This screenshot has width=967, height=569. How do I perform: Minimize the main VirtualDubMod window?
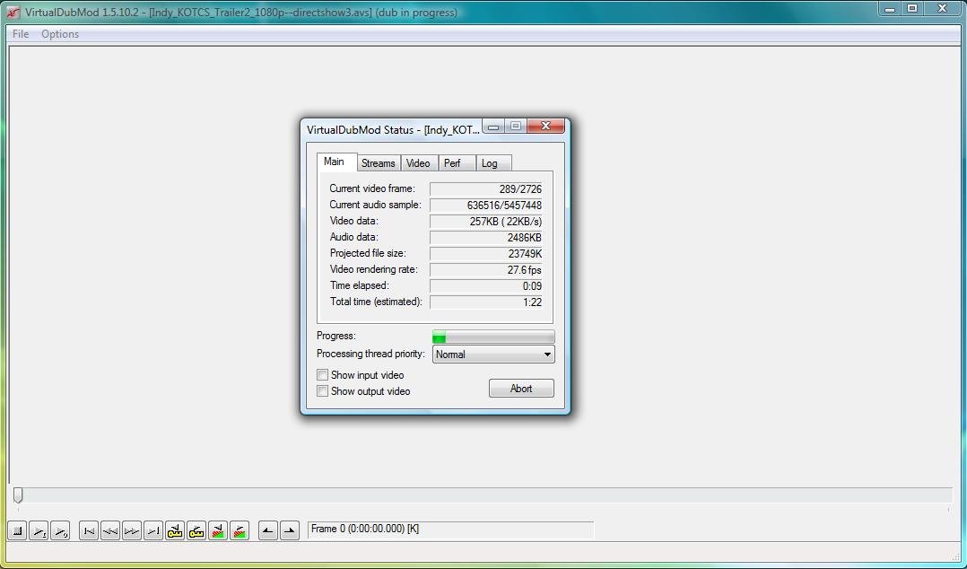point(890,9)
